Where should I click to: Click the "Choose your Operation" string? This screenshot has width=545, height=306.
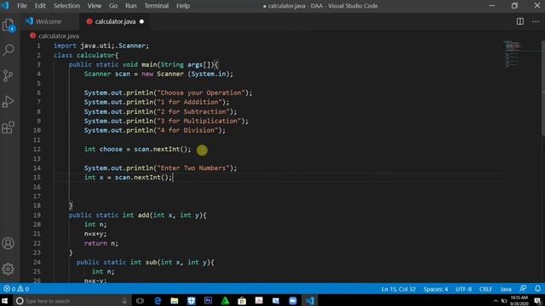[201, 93]
